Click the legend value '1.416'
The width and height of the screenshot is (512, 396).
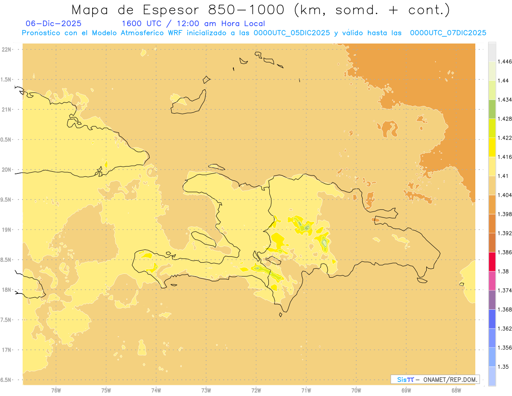pyautogui.click(x=505, y=157)
